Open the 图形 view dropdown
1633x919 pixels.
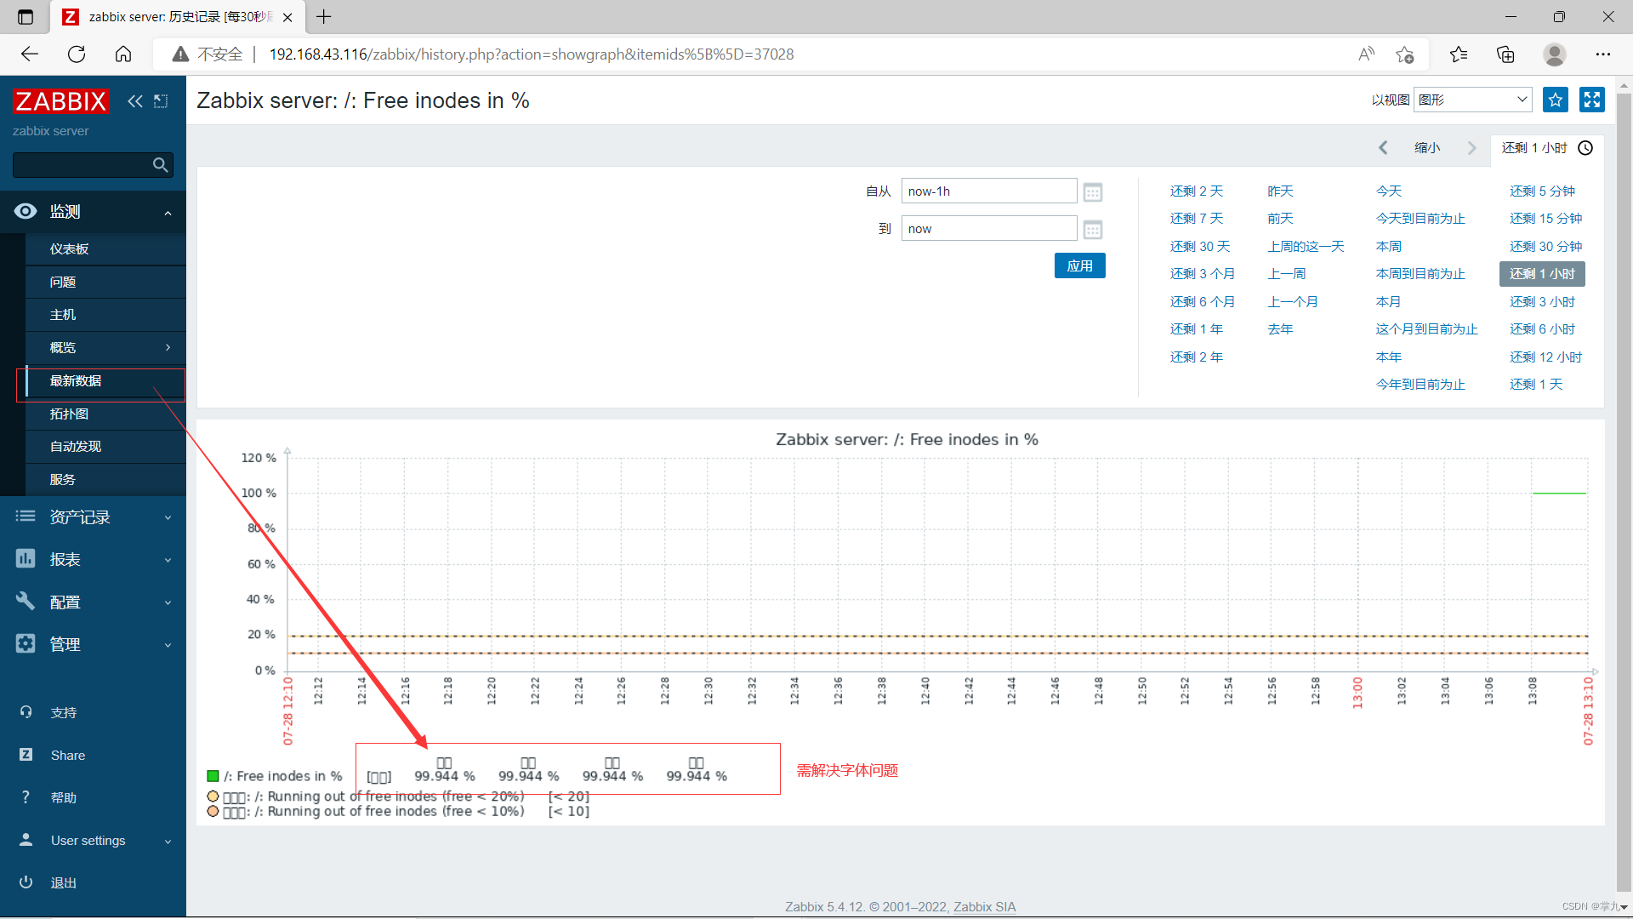point(1472,100)
